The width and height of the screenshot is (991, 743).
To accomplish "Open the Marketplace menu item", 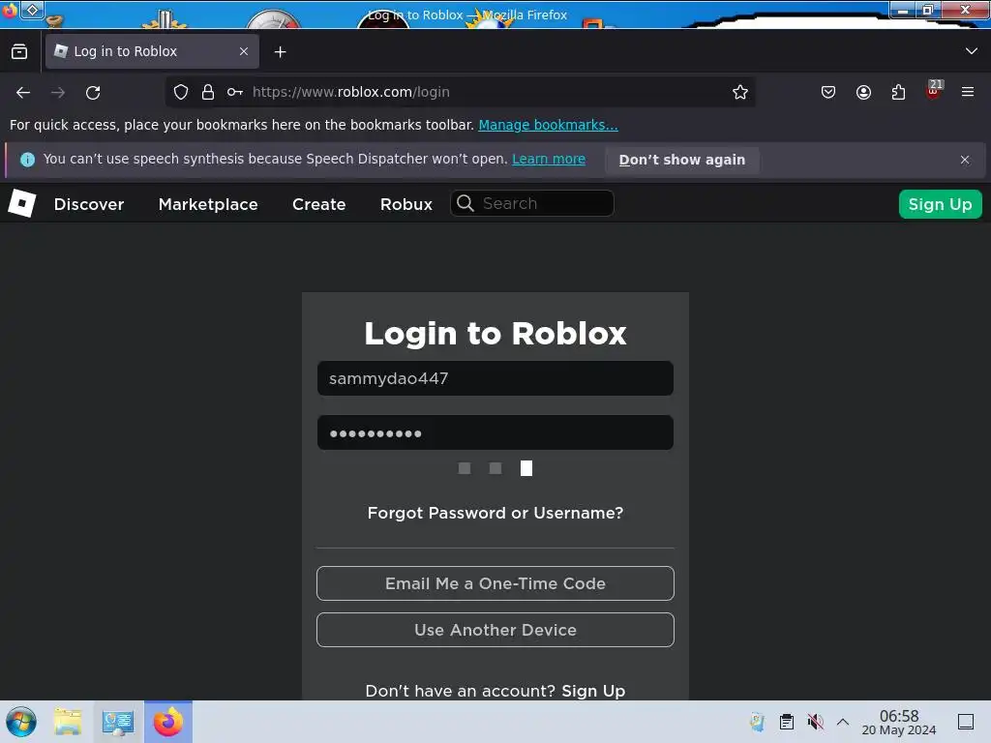I will (x=208, y=204).
